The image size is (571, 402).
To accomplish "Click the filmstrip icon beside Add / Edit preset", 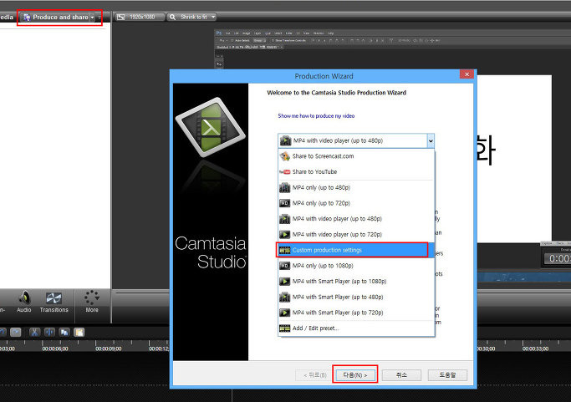I will 284,328.
